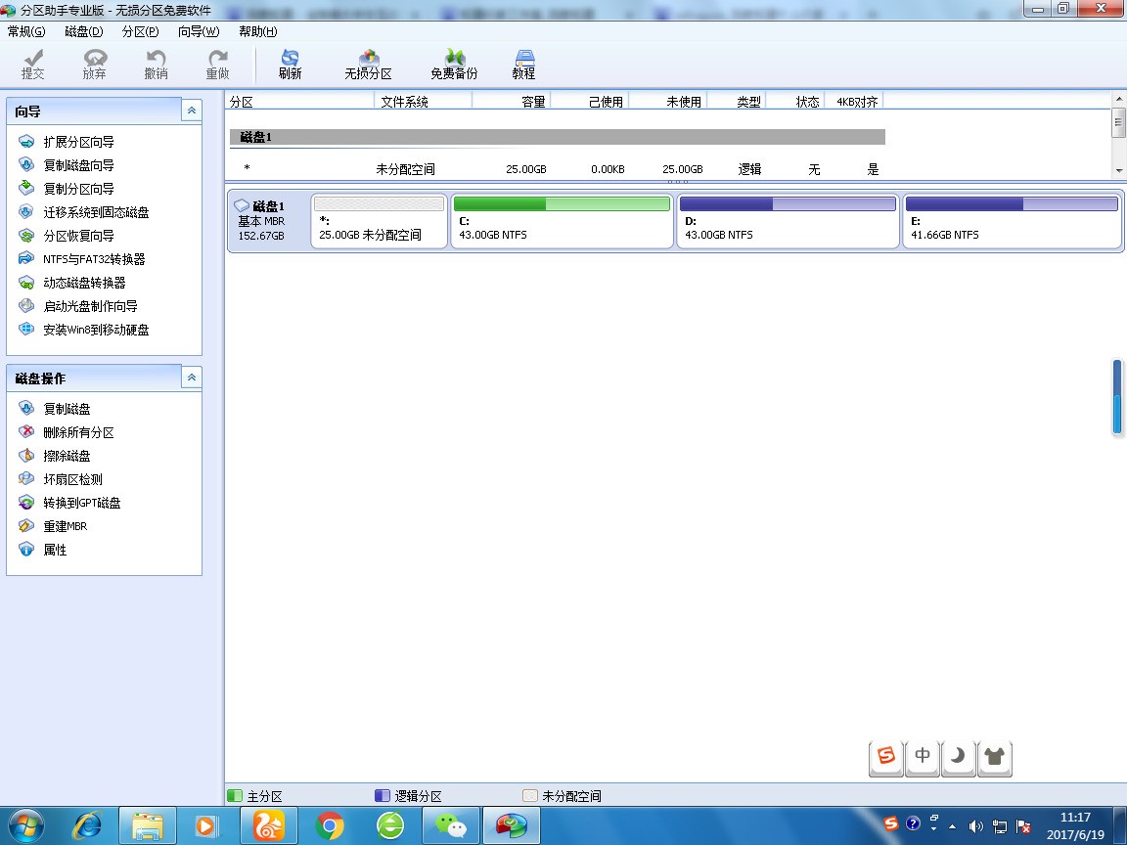This screenshot has height=845, width=1127.
Task: Collapse the 向导 panel
Action: pos(192,111)
